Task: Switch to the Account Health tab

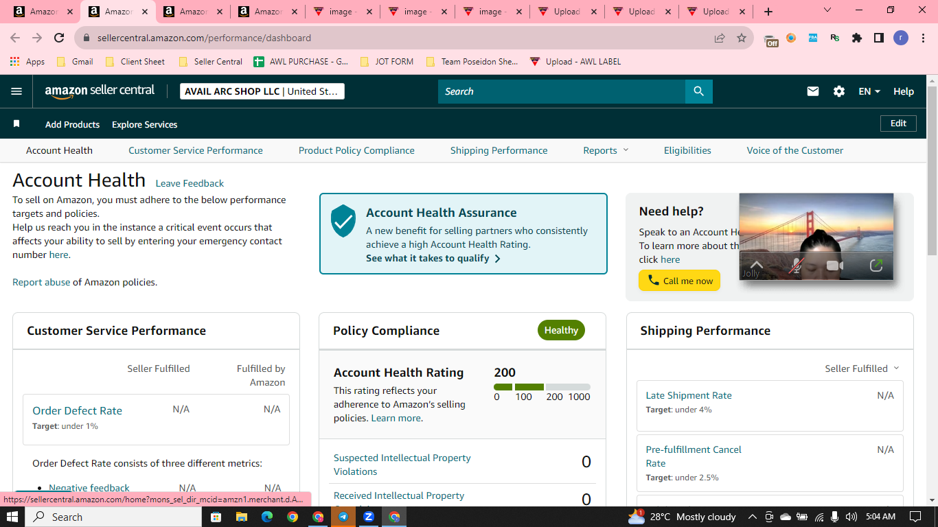Action: [x=59, y=150]
